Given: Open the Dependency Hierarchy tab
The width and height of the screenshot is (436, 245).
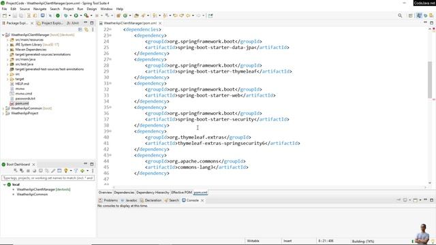Looking at the screenshot, I should coord(153,193).
